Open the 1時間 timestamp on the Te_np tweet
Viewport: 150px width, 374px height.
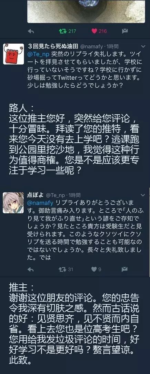(74, 195)
